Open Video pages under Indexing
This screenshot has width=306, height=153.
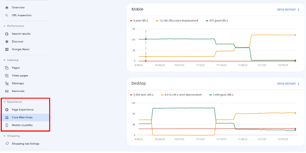(x=20, y=76)
